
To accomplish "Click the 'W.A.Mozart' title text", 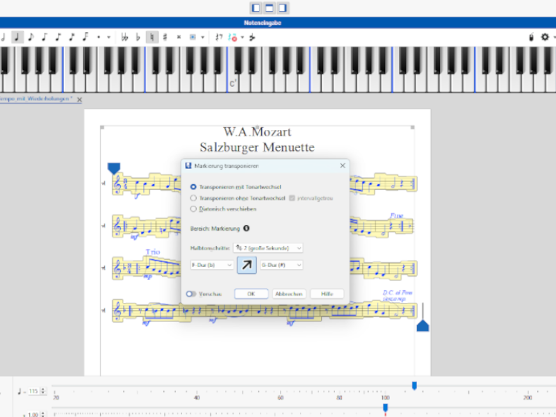I will (257, 132).
